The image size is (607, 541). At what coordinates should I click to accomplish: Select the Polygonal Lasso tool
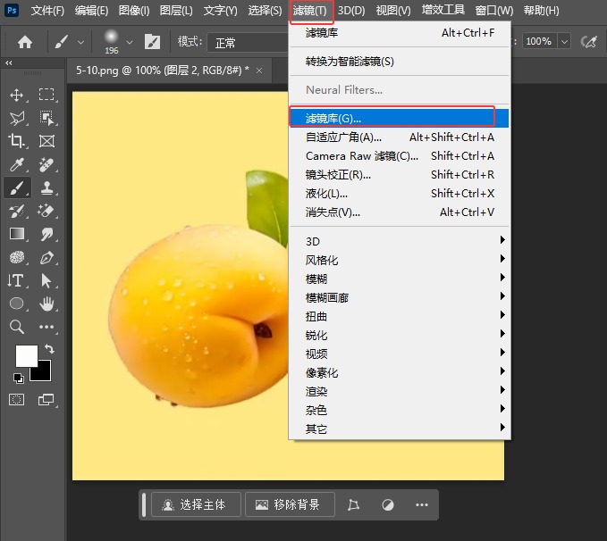[17, 118]
